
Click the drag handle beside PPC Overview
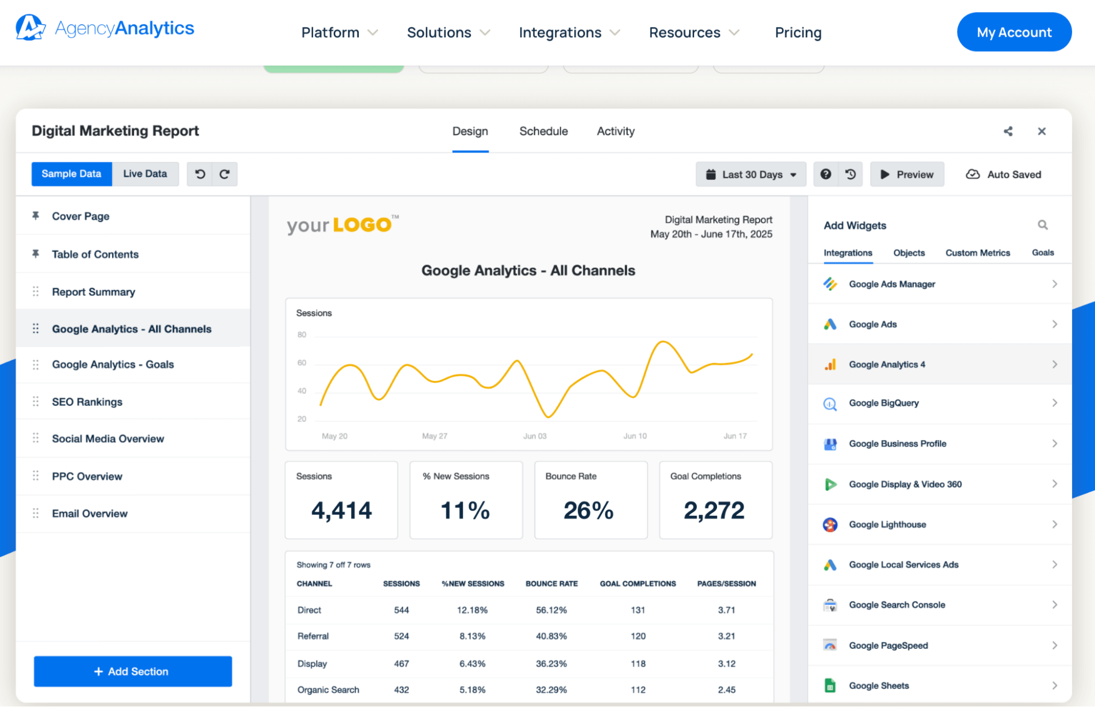pos(36,475)
